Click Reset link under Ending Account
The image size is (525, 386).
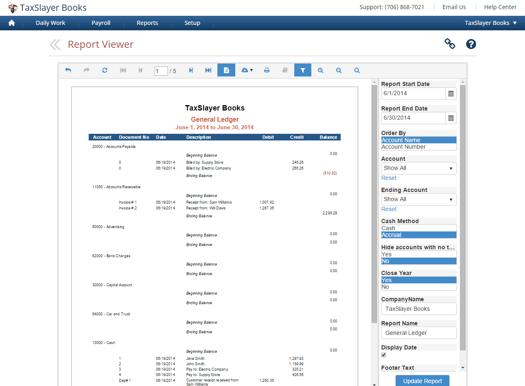coord(389,209)
